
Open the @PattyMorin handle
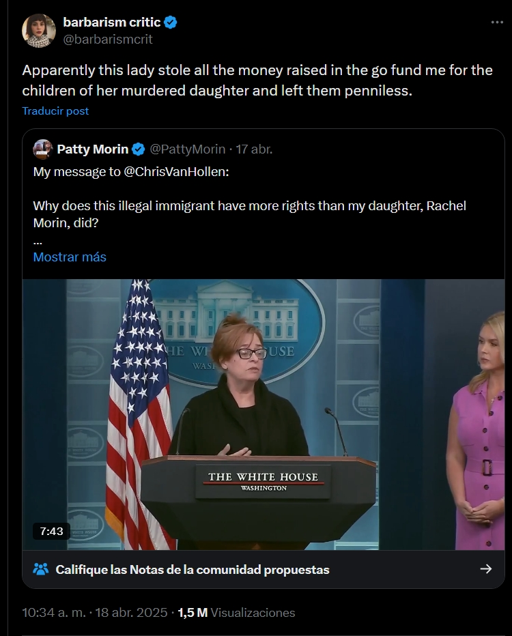pyautogui.click(x=188, y=149)
